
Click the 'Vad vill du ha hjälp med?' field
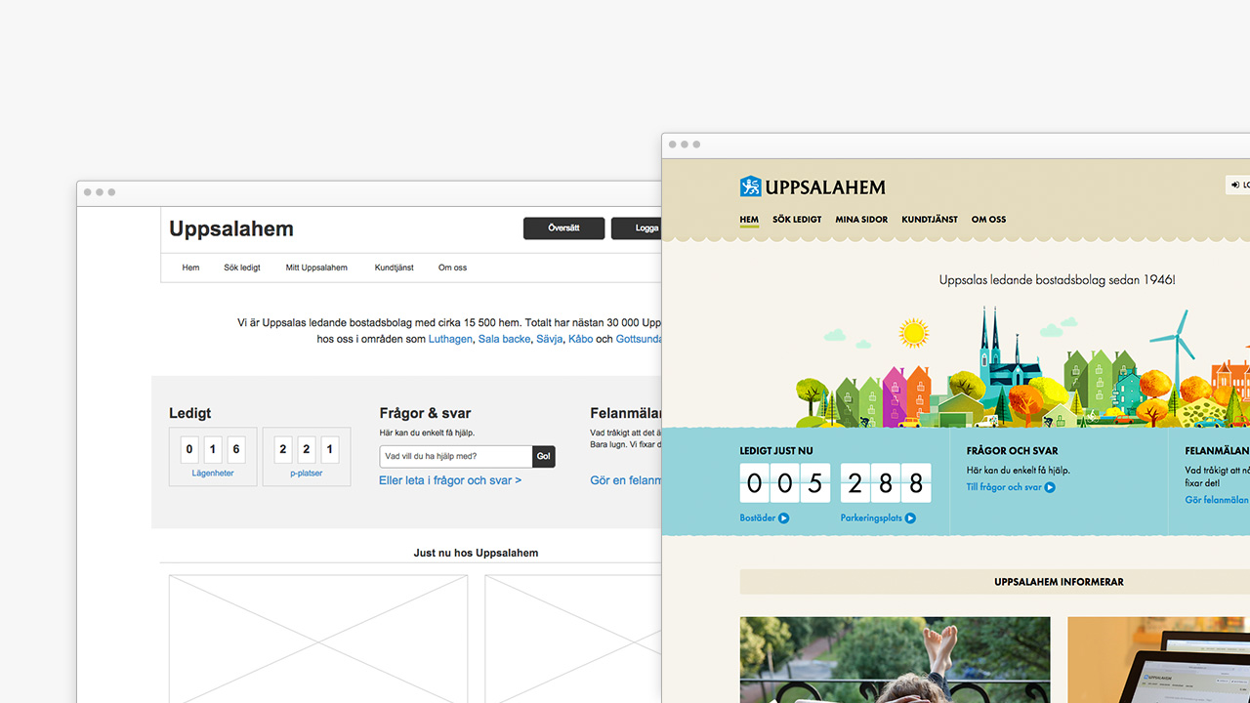pyautogui.click(x=456, y=456)
